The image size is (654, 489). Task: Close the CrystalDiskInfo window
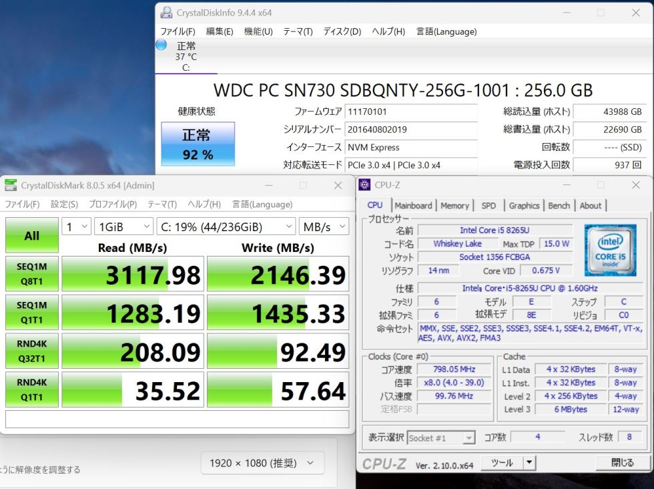635,13
